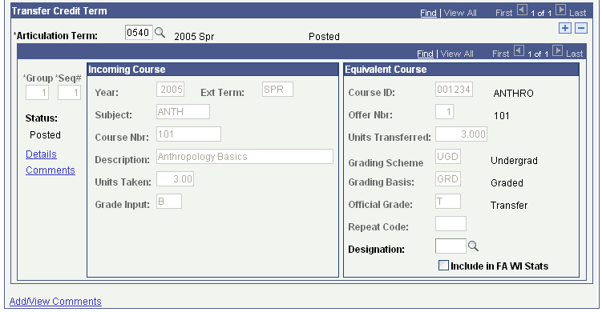Click the 'Transfer Credit Term' title
602x312 pixels.
coord(59,10)
